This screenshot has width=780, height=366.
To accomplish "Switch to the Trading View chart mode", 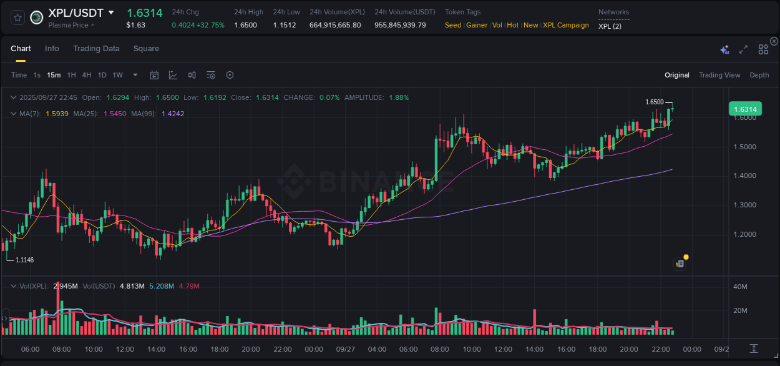I will point(719,75).
